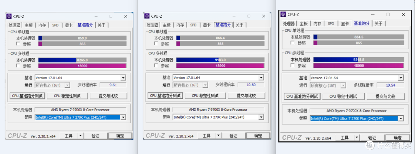This screenshot has height=154, width=415.
Task: Click the 9183.0 multi-thread score bar
Action: pos(220,60)
